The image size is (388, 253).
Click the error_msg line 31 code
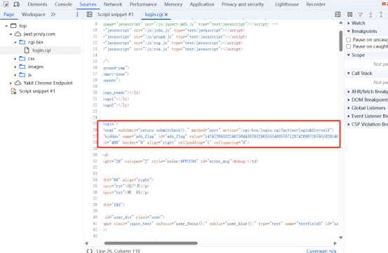pos(180,161)
